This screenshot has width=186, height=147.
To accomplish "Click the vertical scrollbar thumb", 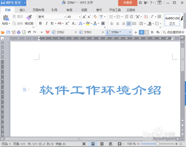I will [182, 59].
